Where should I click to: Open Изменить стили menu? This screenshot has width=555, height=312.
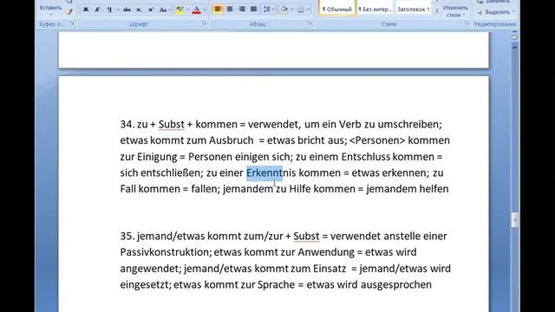[x=455, y=10]
